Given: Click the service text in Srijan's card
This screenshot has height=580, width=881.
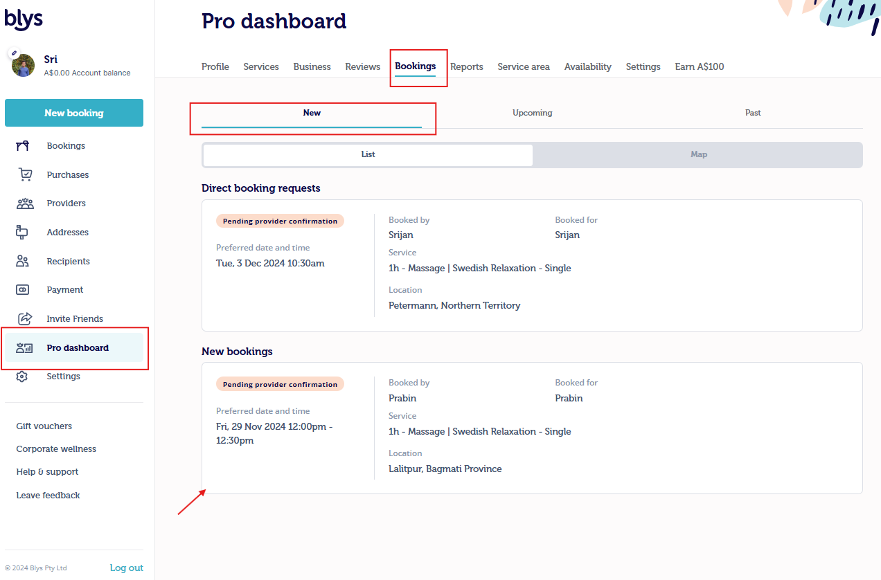Looking at the screenshot, I should pyautogui.click(x=480, y=269).
